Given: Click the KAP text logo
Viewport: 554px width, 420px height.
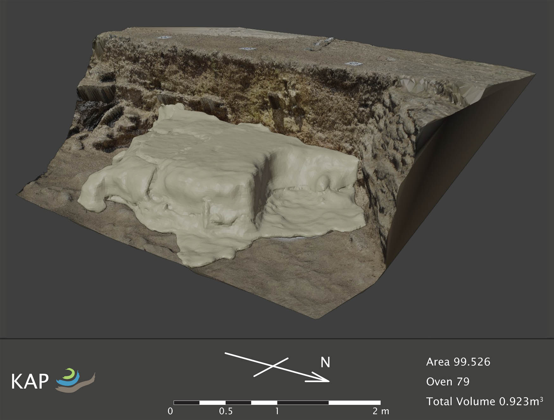Looking at the screenshot, I should tap(30, 381).
